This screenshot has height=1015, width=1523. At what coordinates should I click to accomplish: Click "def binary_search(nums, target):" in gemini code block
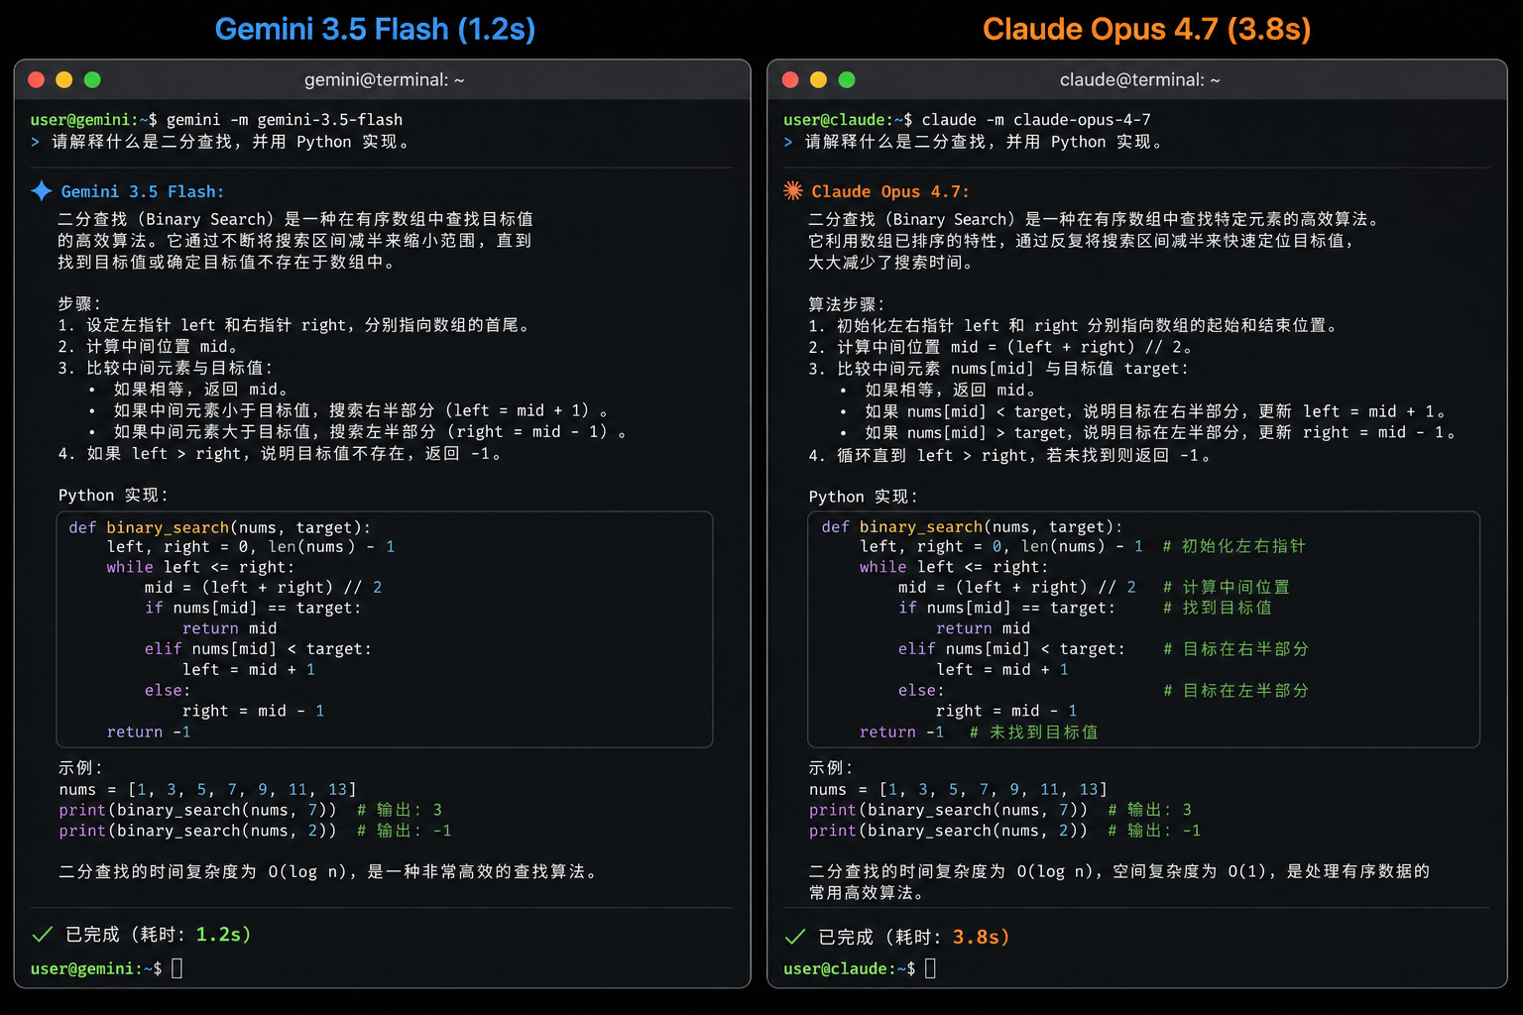(x=219, y=527)
